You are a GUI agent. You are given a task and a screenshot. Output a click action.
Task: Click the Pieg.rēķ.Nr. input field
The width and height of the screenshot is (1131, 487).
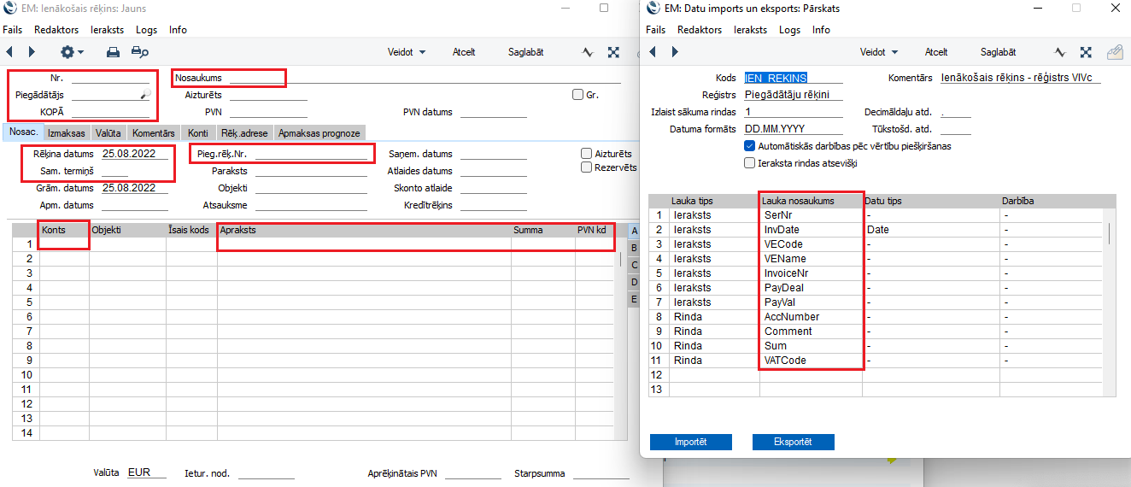coord(311,155)
